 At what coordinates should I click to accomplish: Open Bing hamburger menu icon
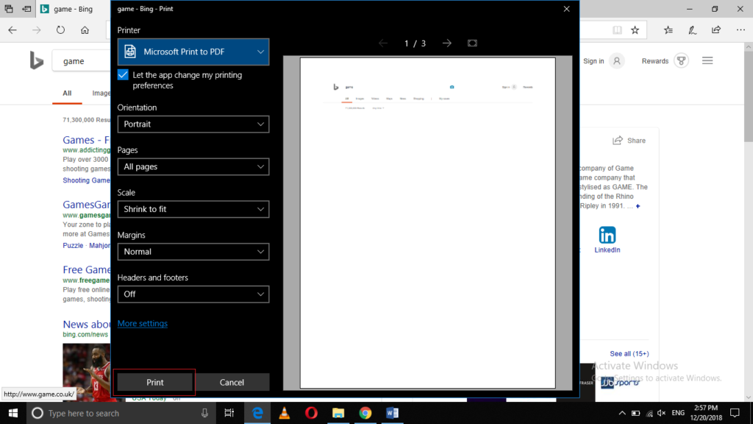707,60
